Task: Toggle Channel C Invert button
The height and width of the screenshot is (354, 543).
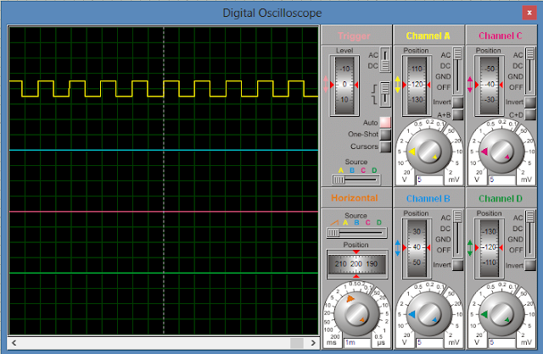Action: [529, 102]
